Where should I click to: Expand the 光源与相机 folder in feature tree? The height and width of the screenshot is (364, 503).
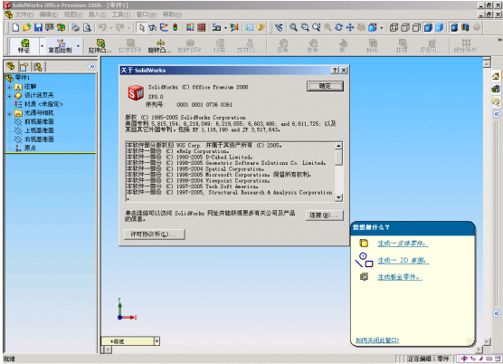[9, 113]
